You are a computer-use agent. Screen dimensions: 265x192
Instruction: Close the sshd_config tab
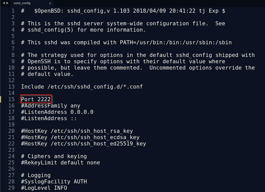tap(50, 3)
